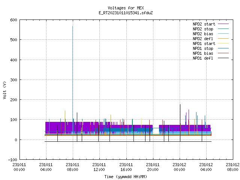Viewport: 240px width, 180px height.
Task: Click the tallest black spike near 231012 00:00
Action: pyautogui.click(x=180, y=123)
